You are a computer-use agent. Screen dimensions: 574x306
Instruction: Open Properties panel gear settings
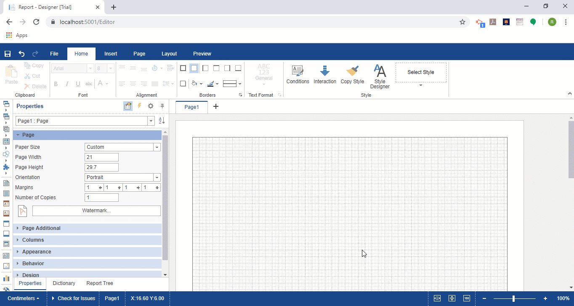point(151,106)
